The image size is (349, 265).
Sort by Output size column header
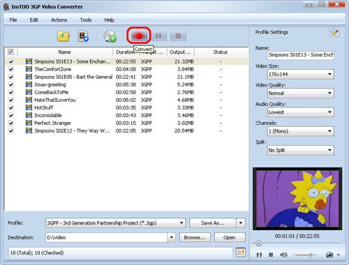180,52
